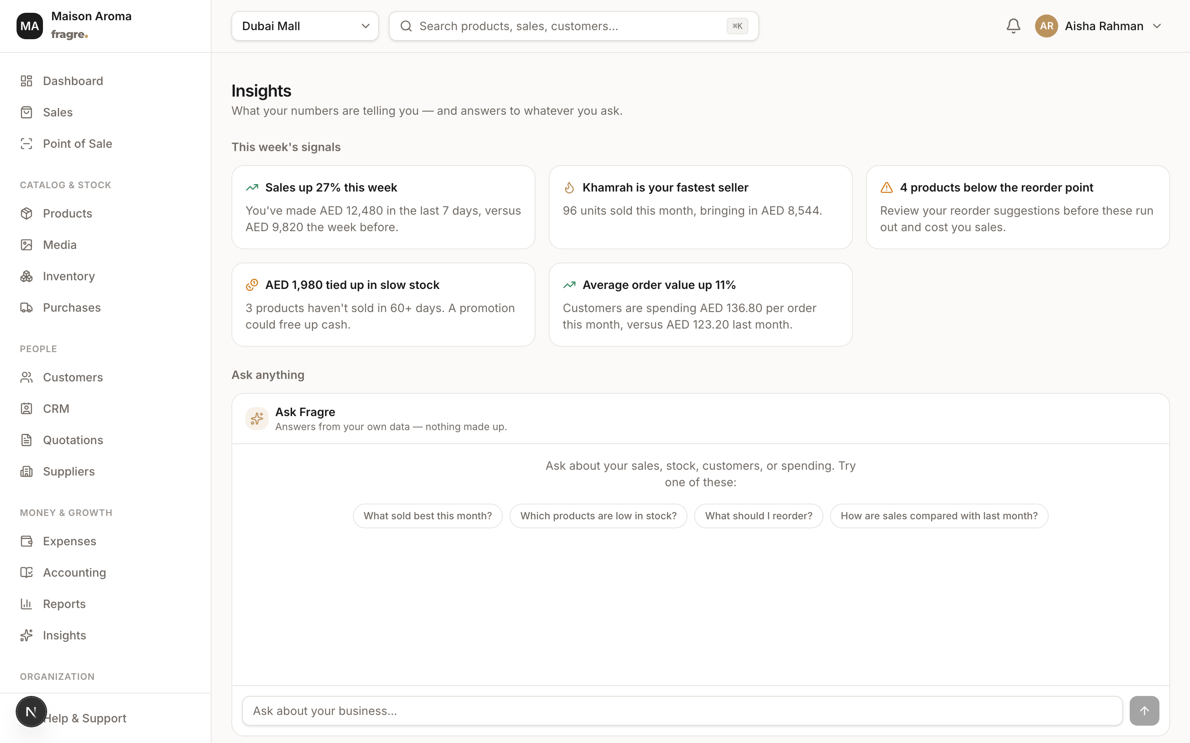Choose "What sold best this month?" suggestion
The height and width of the screenshot is (743, 1190).
tap(428, 516)
